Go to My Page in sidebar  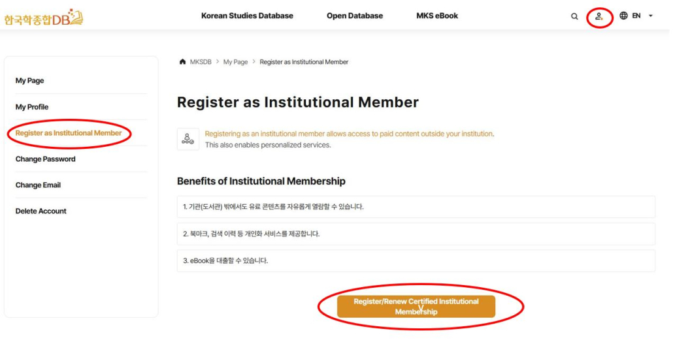[x=30, y=81]
